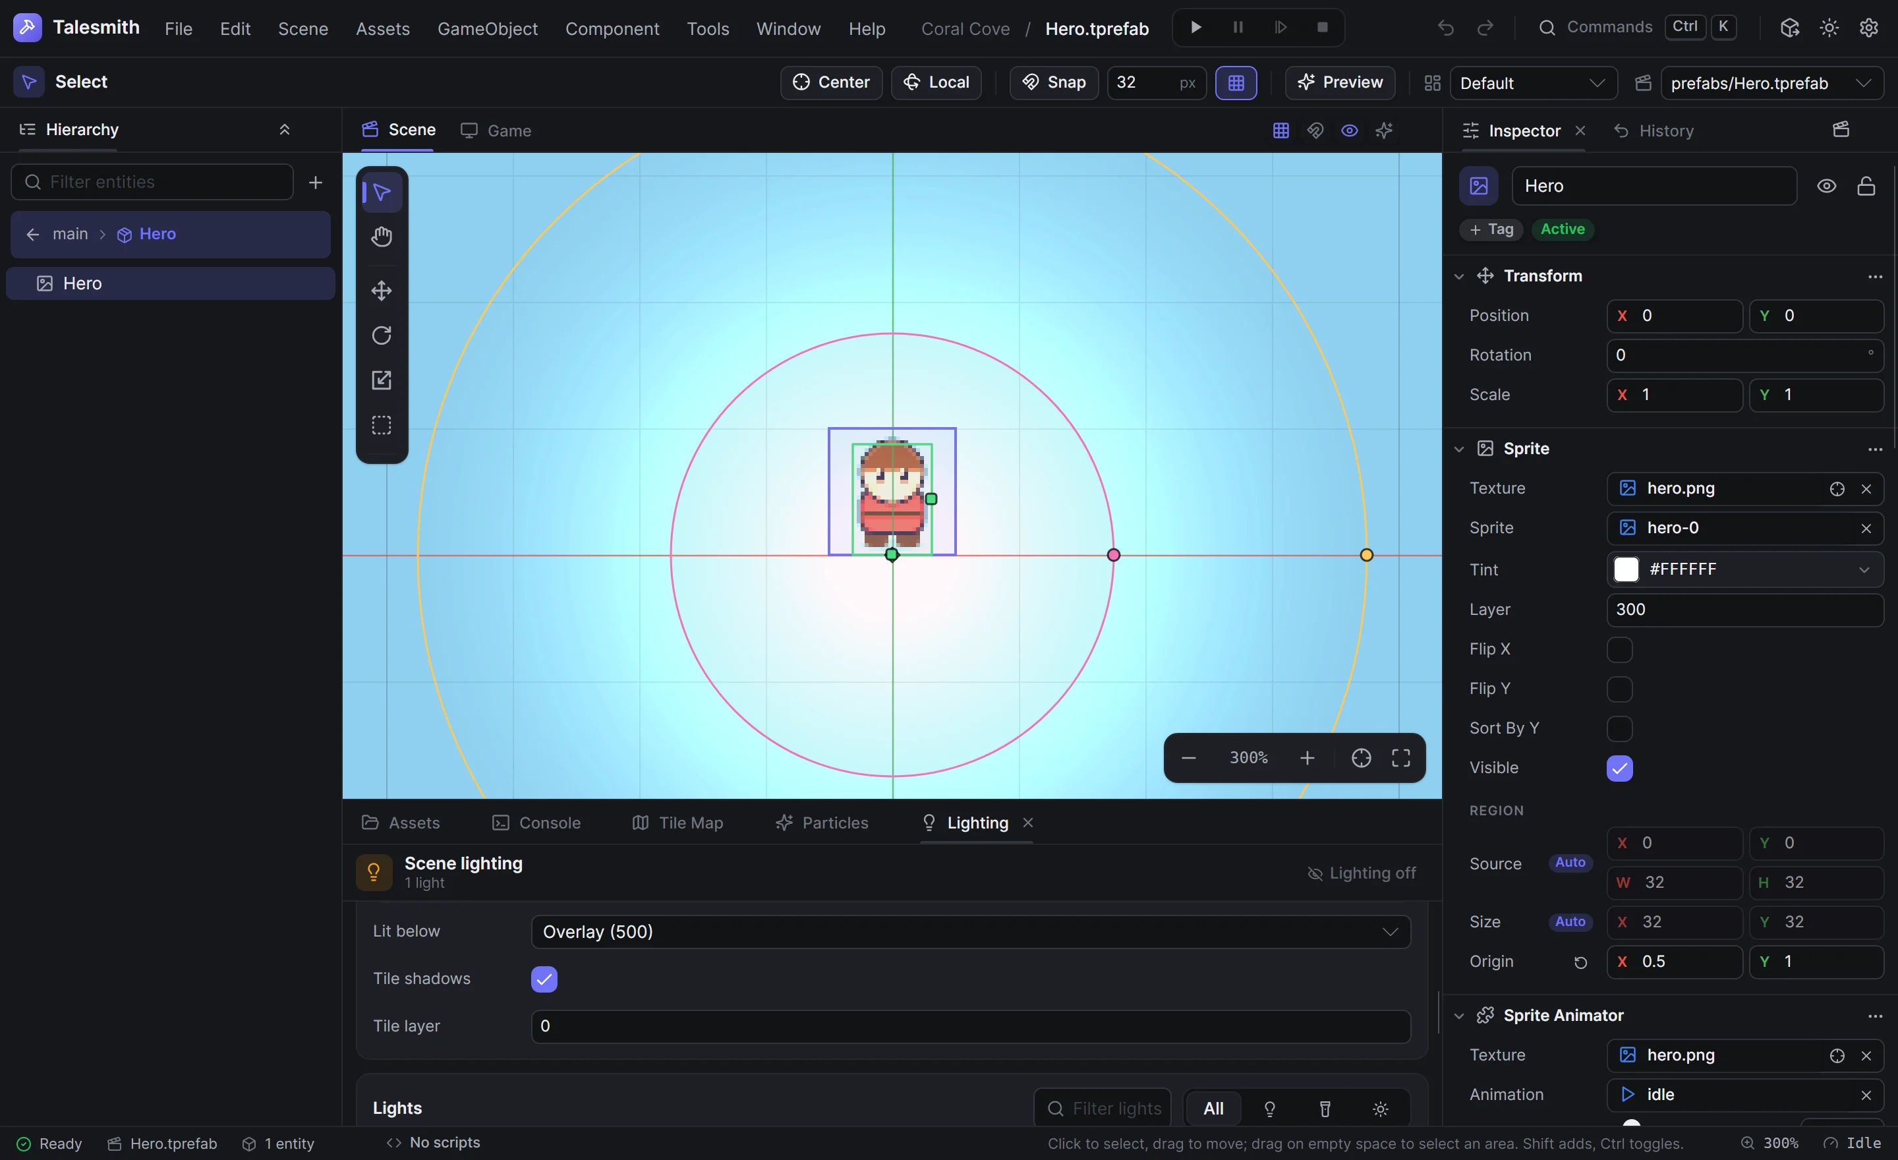Open the Lit below Overlay (500) dropdown
The width and height of the screenshot is (1898, 1160).
point(971,932)
